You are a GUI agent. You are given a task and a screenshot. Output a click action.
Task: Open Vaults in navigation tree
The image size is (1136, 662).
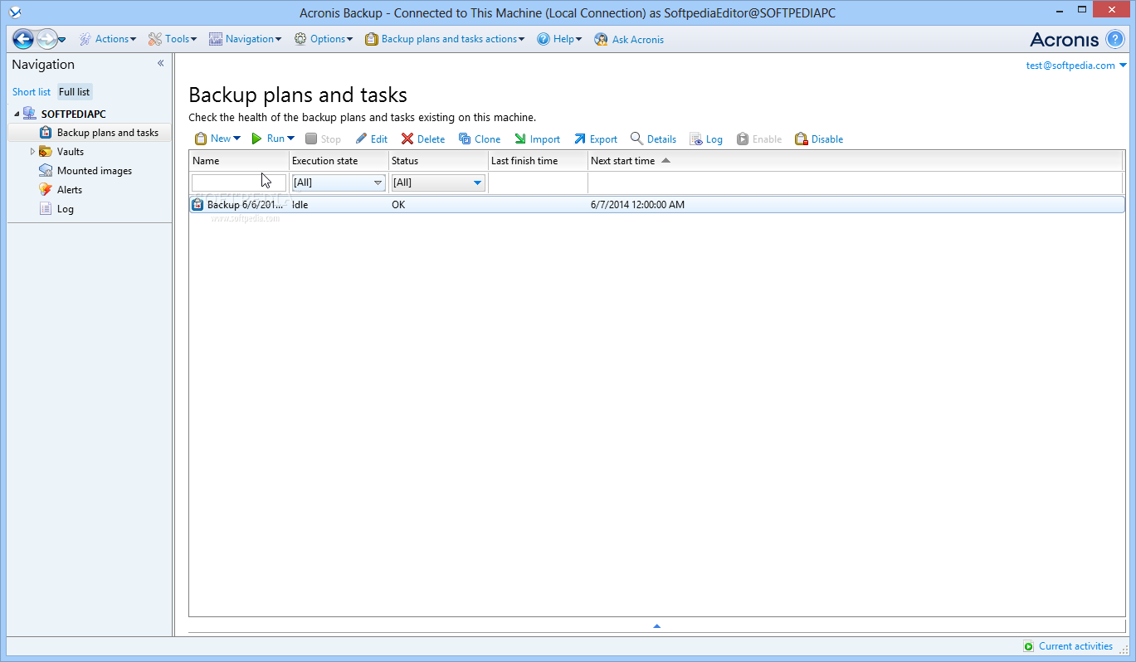point(71,152)
